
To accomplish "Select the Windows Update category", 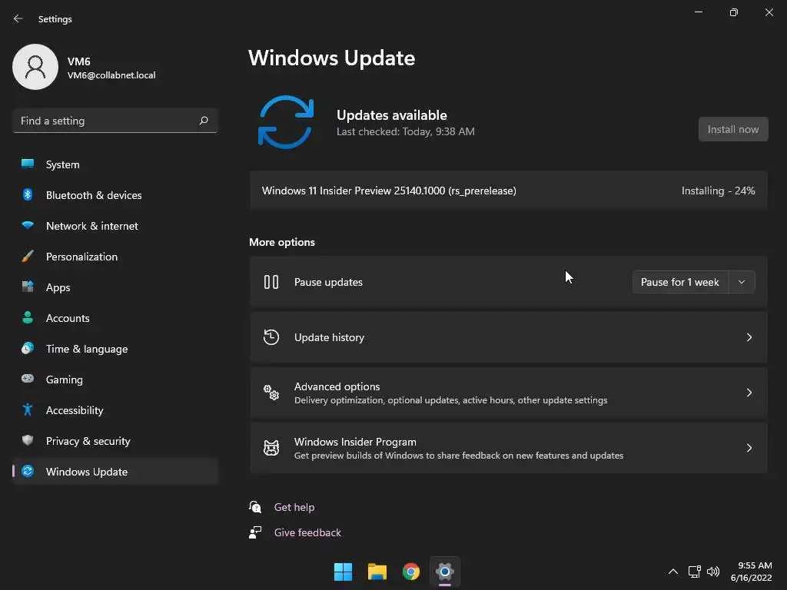I will (x=115, y=472).
